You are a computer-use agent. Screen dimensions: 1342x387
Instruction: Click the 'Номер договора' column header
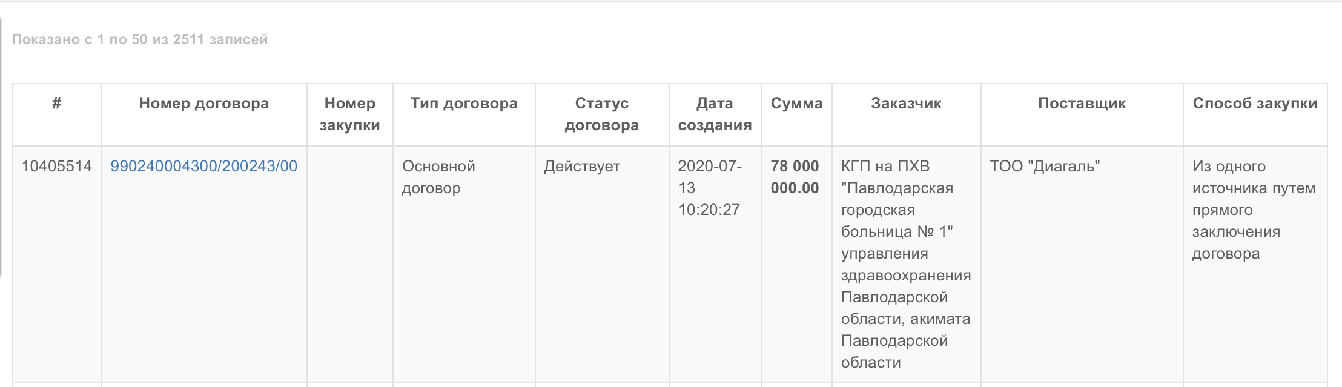[x=204, y=103]
